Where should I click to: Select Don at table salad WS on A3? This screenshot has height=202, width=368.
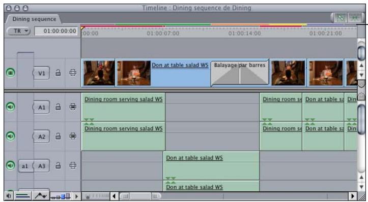(x=211, y=165)
